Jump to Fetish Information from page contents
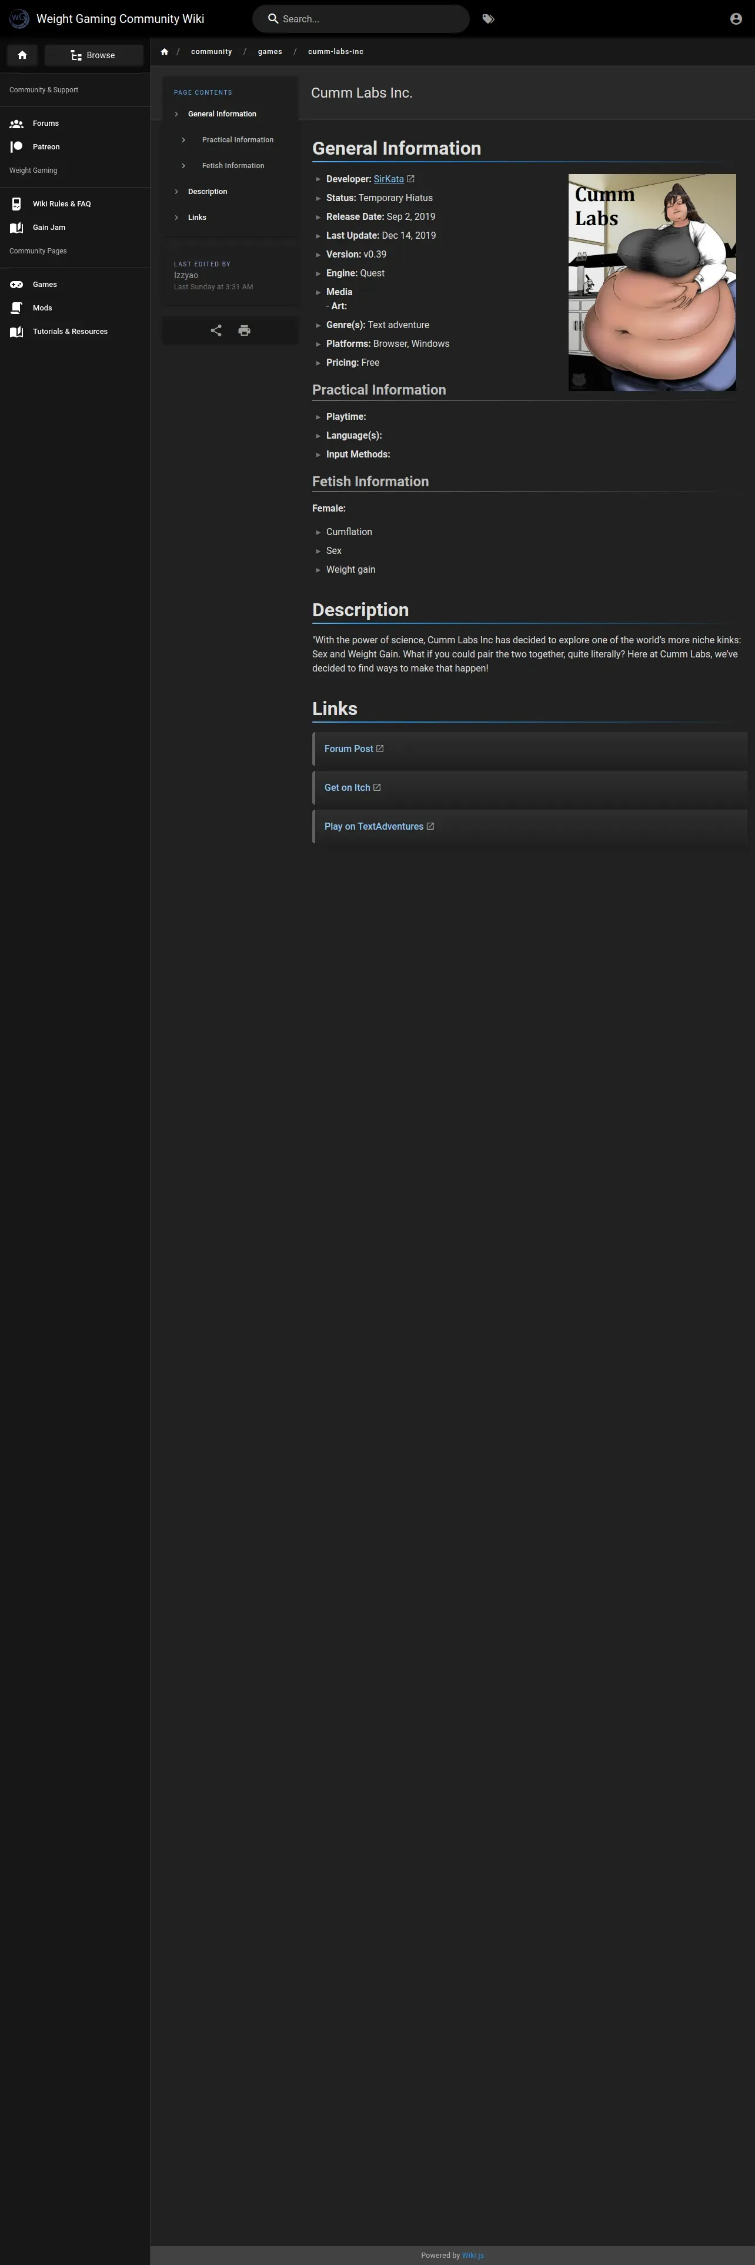 point(233,166)
